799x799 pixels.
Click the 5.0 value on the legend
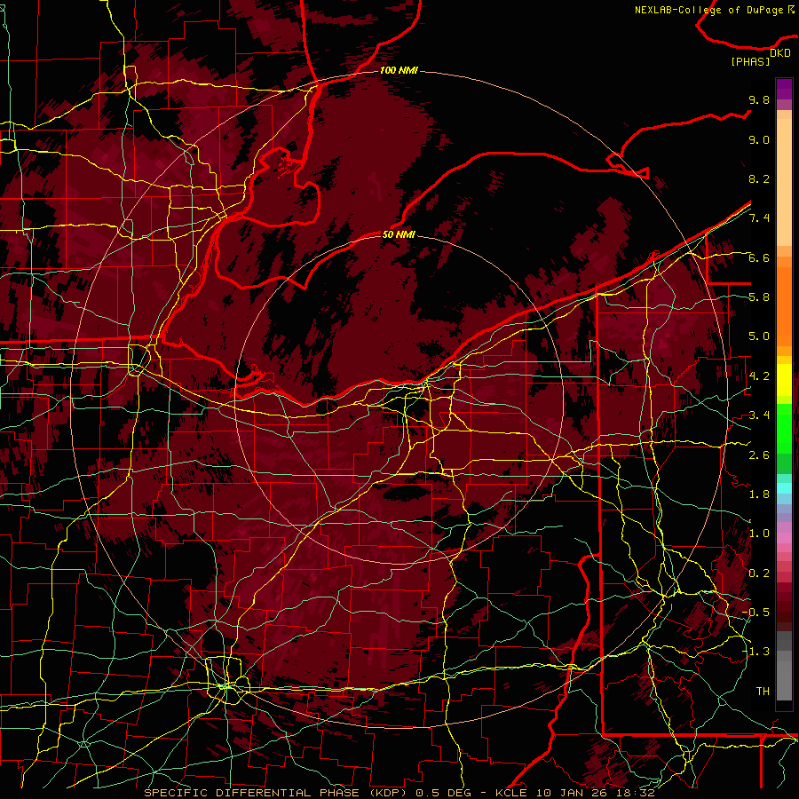click(759, 336)
